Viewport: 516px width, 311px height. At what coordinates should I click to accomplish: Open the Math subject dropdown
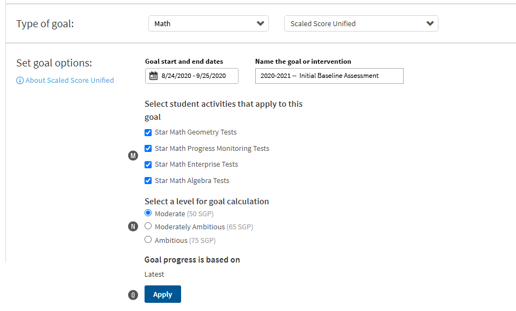pyautogui.click(x=208, y=23)
